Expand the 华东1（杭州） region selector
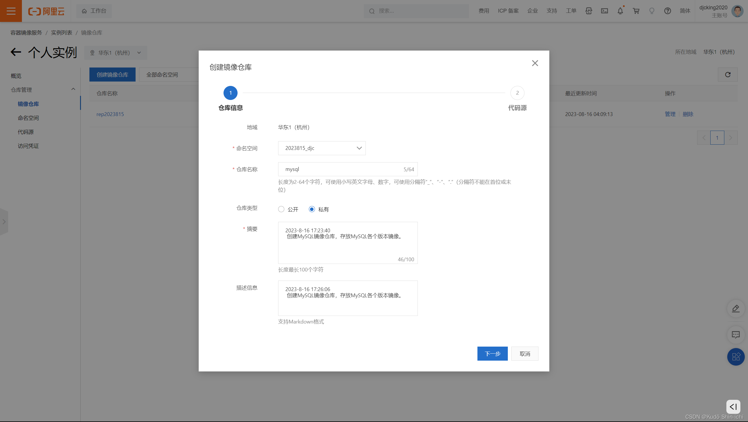748x422 pixels. 116,53
